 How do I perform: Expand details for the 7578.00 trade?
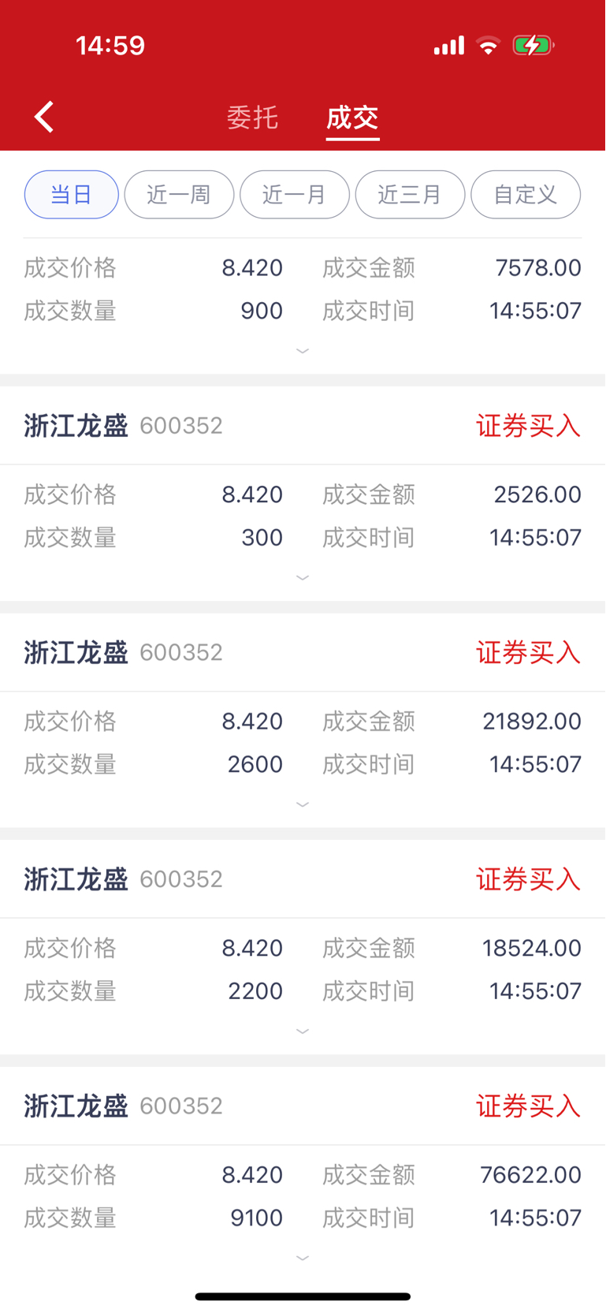click(303, 351)
